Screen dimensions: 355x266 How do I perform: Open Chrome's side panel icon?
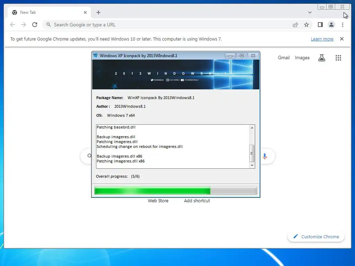coord(320,25)
